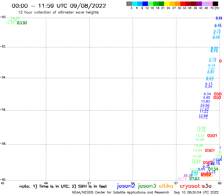Click the black swatch ending the legend
The width and height of the screenshot is (222, 195).
pyautogui.click(x=215, y=4)
